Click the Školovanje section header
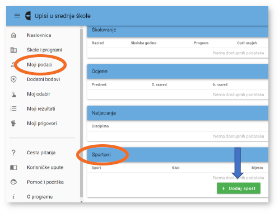The image size is (279, 213). point(178,31)
